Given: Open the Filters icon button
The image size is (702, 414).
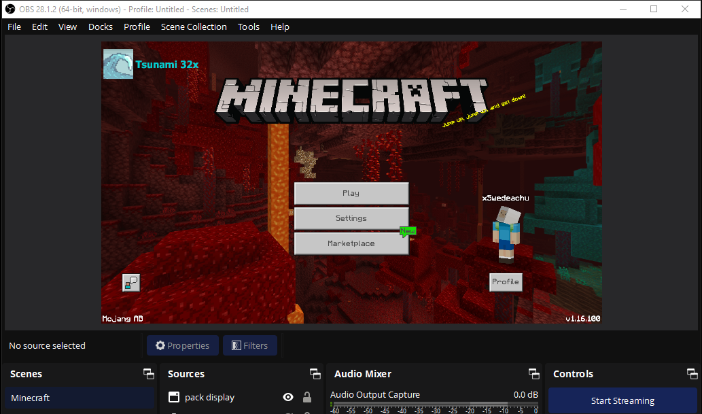Looking at the screenshot, I should point(236,345).
